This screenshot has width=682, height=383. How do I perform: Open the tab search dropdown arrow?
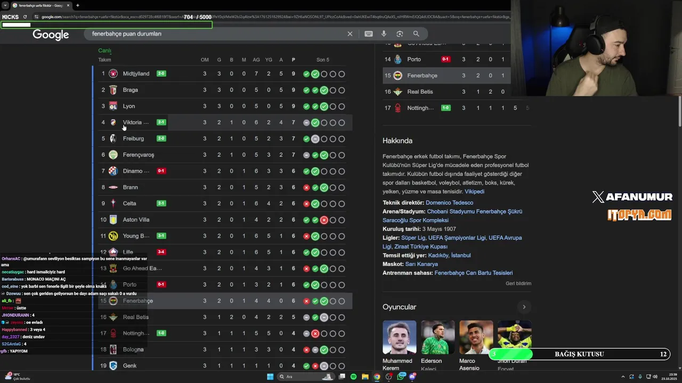[x=5, y=5]
